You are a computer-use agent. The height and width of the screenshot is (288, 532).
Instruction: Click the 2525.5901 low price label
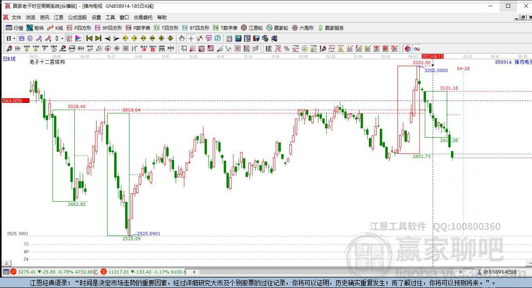(x=149, y=233)
